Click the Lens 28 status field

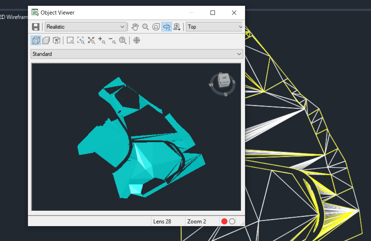coord(163,221)
